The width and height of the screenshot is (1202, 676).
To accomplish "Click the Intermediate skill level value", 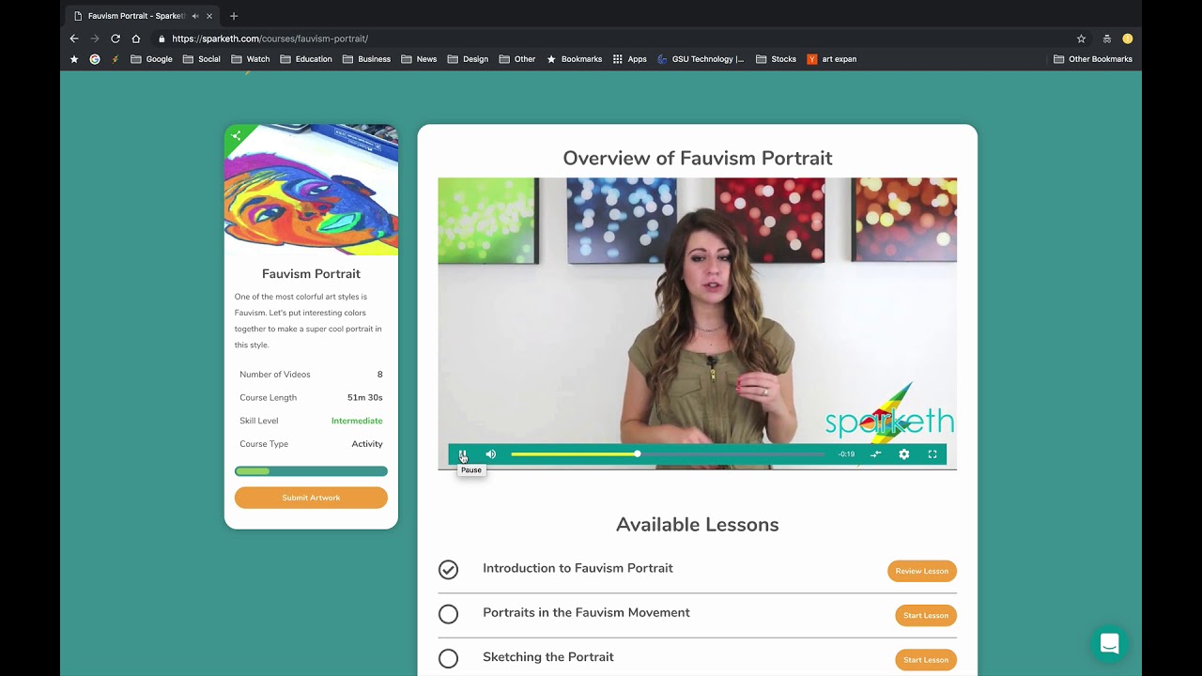I will (357, 421).
